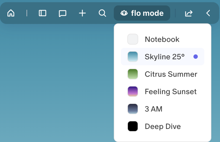Viewport: 220px width, 142px height.
Task: Add new item with plus icon
Action: [x=82, y=13]
